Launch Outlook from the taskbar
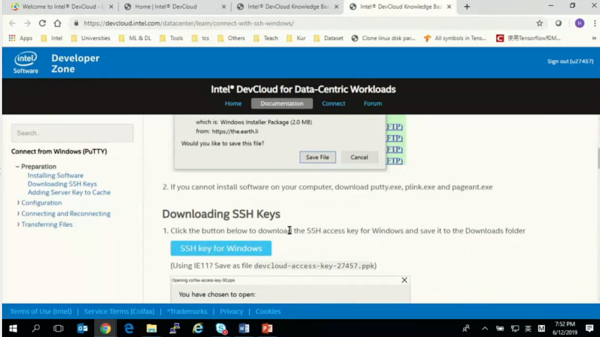The image size is (600, 337). click(82, 329)
